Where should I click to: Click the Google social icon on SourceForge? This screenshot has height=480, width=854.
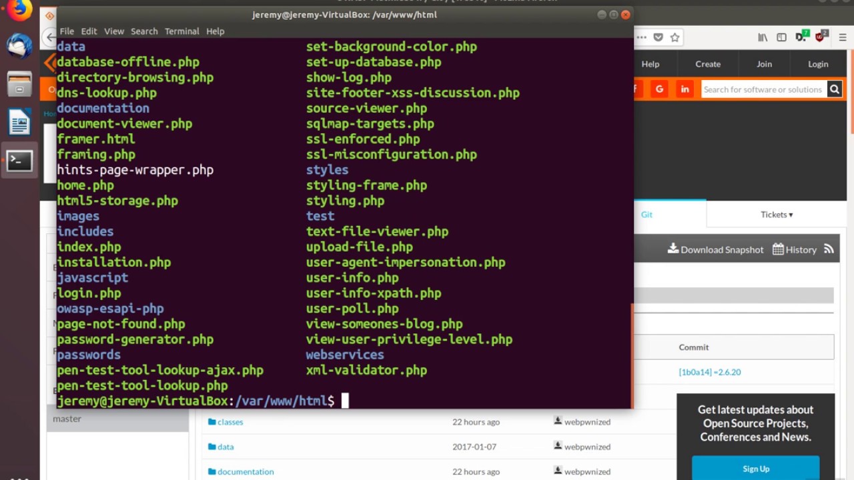[660, 89]
